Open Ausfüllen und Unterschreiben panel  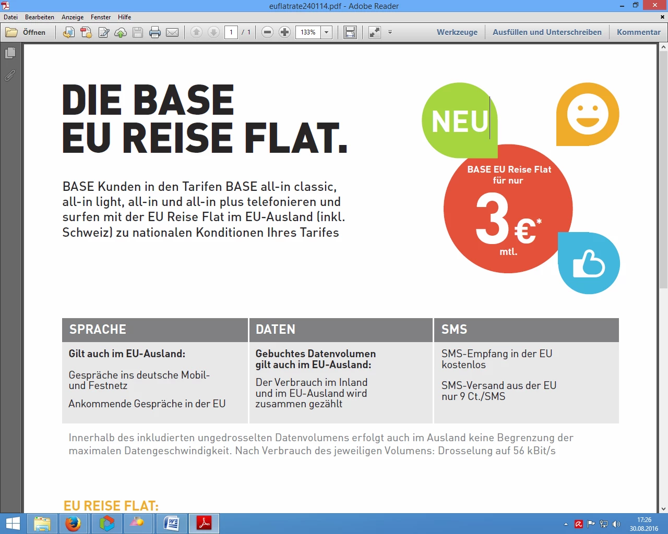point(547,32)
